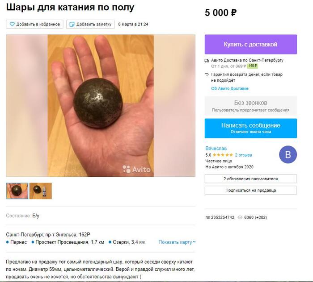Click the main photo of the metal ball
Viewport: 313px width, 282px height.
click(x=101, y=106)
